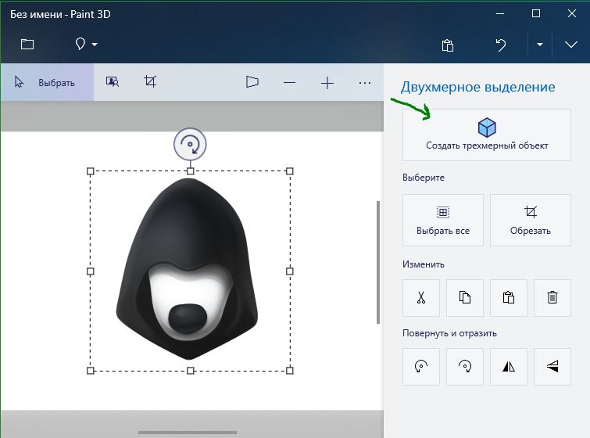
Task: Click the Повернуть и отразить label
Action: 449,333
